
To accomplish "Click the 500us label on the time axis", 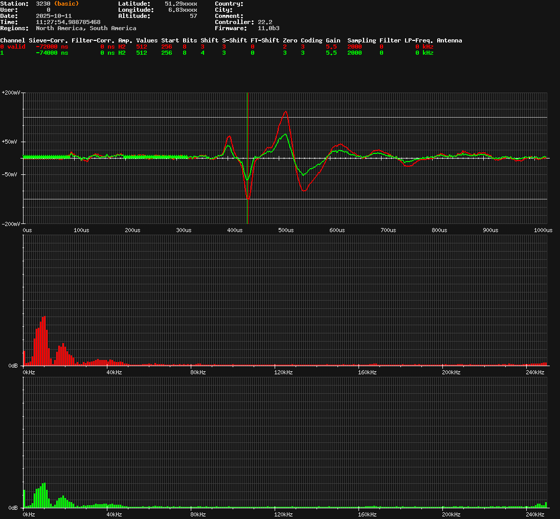I will (x=286, y=231).
